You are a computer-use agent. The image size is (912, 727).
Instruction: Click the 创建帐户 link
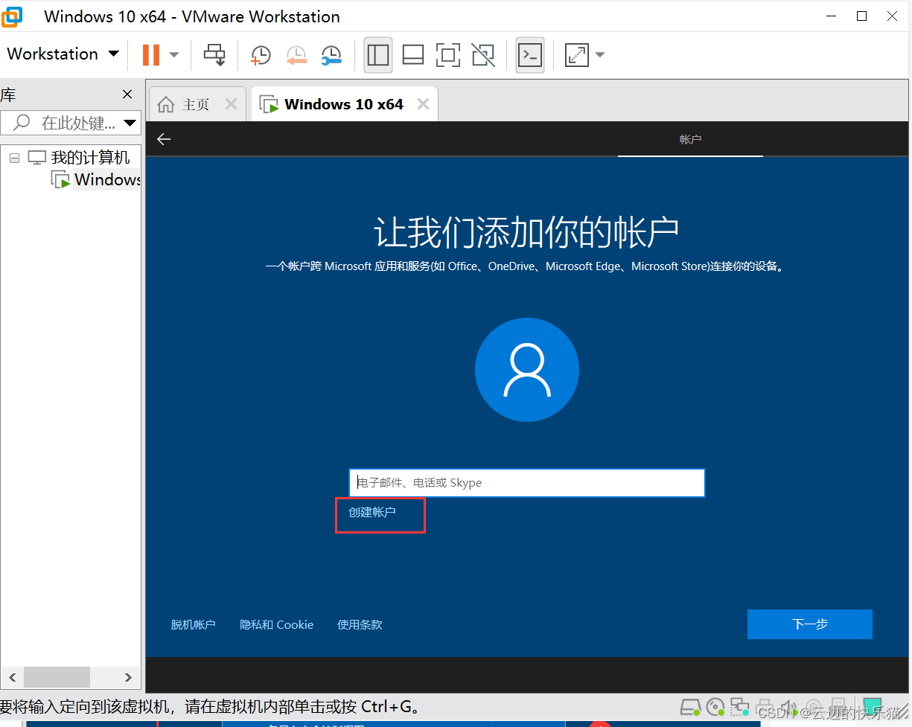pos(372,512)
